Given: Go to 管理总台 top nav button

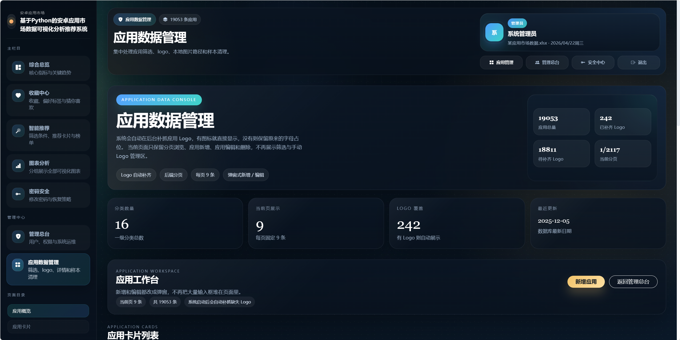Looking at the screenshot, I should [x=547, y=62].
